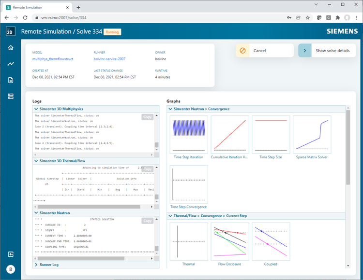Click the browser back arrow
This screenshot has width=363, height=280.
[x=6, y=17]
